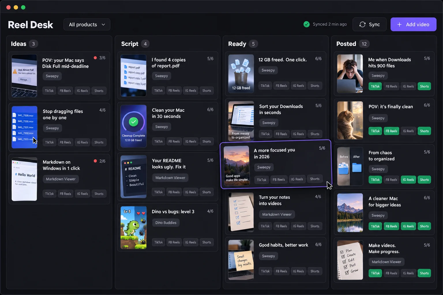Click the 2/6 progress on 'Markdown on Windows' card
Screen dimensions: 443x295
pos(102,161)
